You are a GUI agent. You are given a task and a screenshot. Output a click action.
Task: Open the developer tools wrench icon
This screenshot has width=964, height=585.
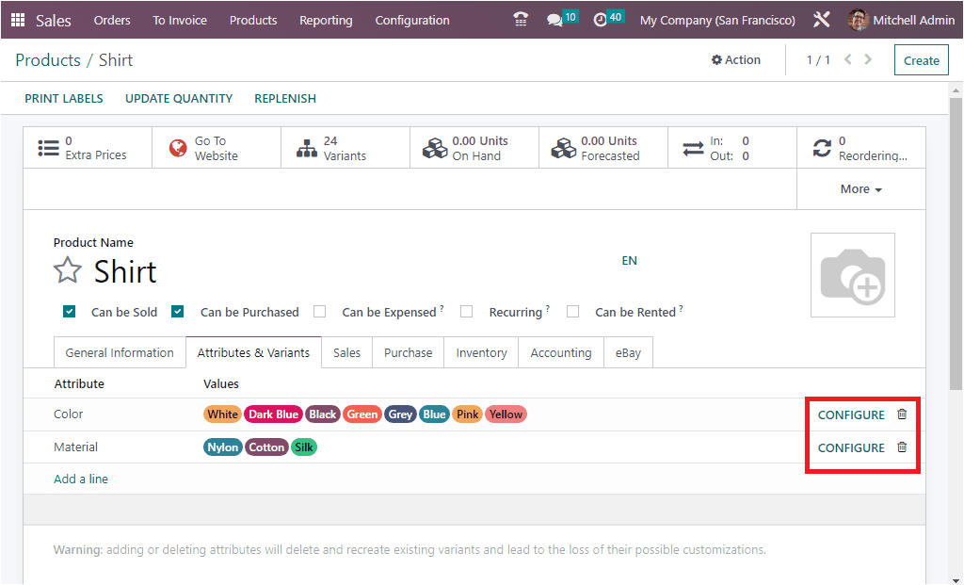821,20
